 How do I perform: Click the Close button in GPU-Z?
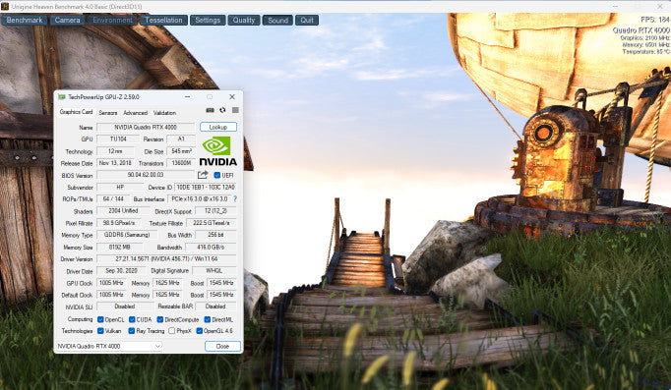click(222, 346)
